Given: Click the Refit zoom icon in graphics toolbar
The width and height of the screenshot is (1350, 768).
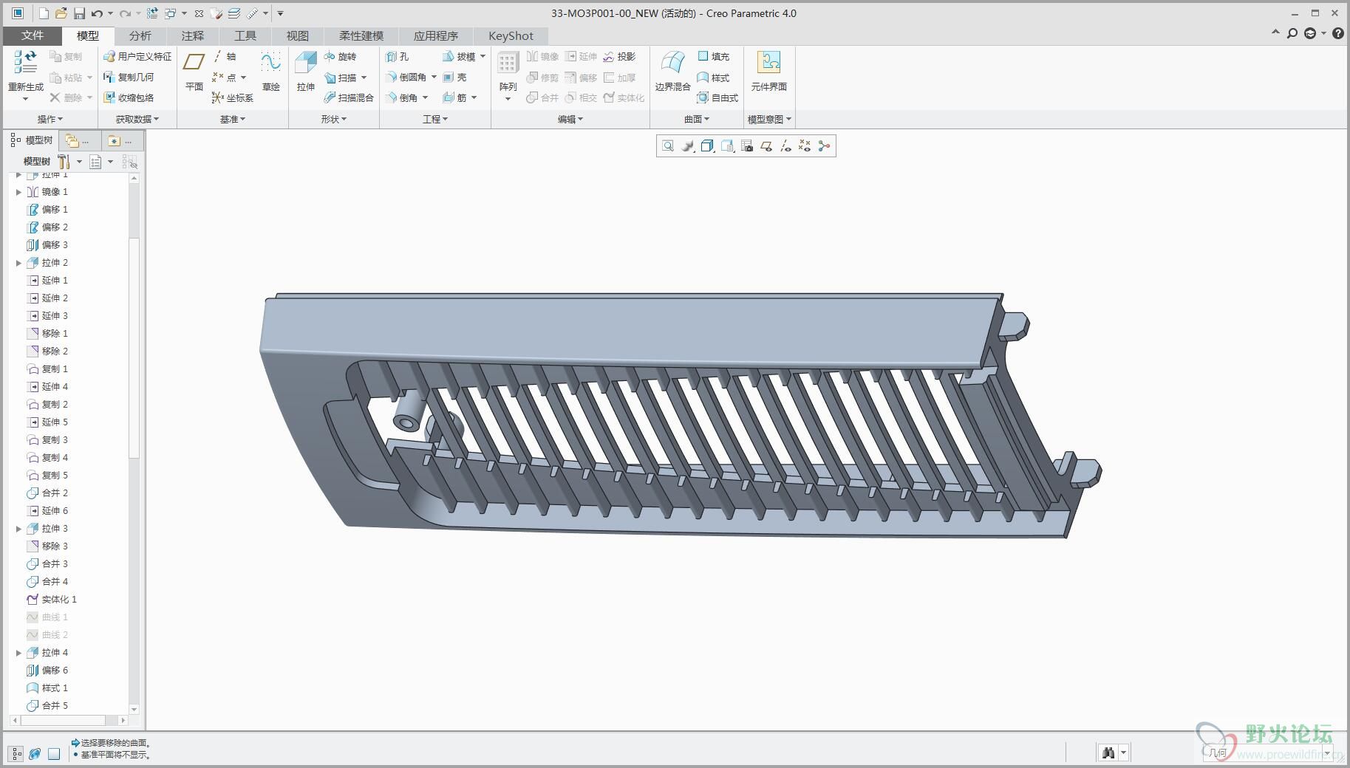Looking at the screenshot, I should [668, 146].
